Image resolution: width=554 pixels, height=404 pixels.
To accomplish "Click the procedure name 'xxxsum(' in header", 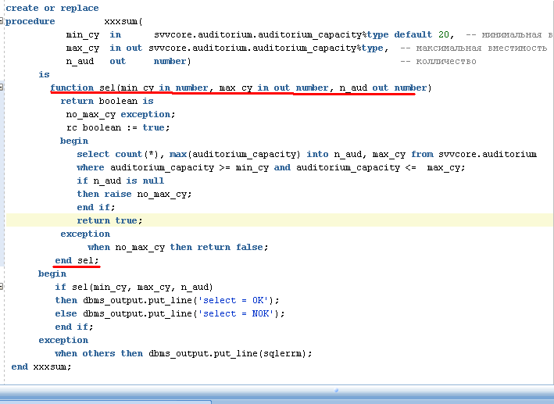I will [x=123, y=22].
